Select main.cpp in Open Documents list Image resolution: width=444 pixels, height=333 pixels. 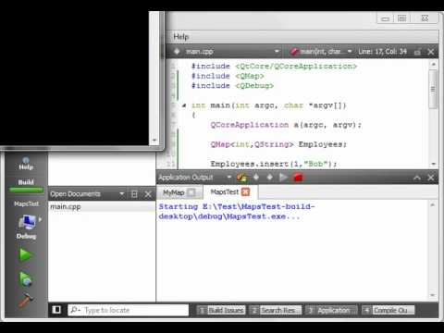pyautogui.click(x=102, y=206)
